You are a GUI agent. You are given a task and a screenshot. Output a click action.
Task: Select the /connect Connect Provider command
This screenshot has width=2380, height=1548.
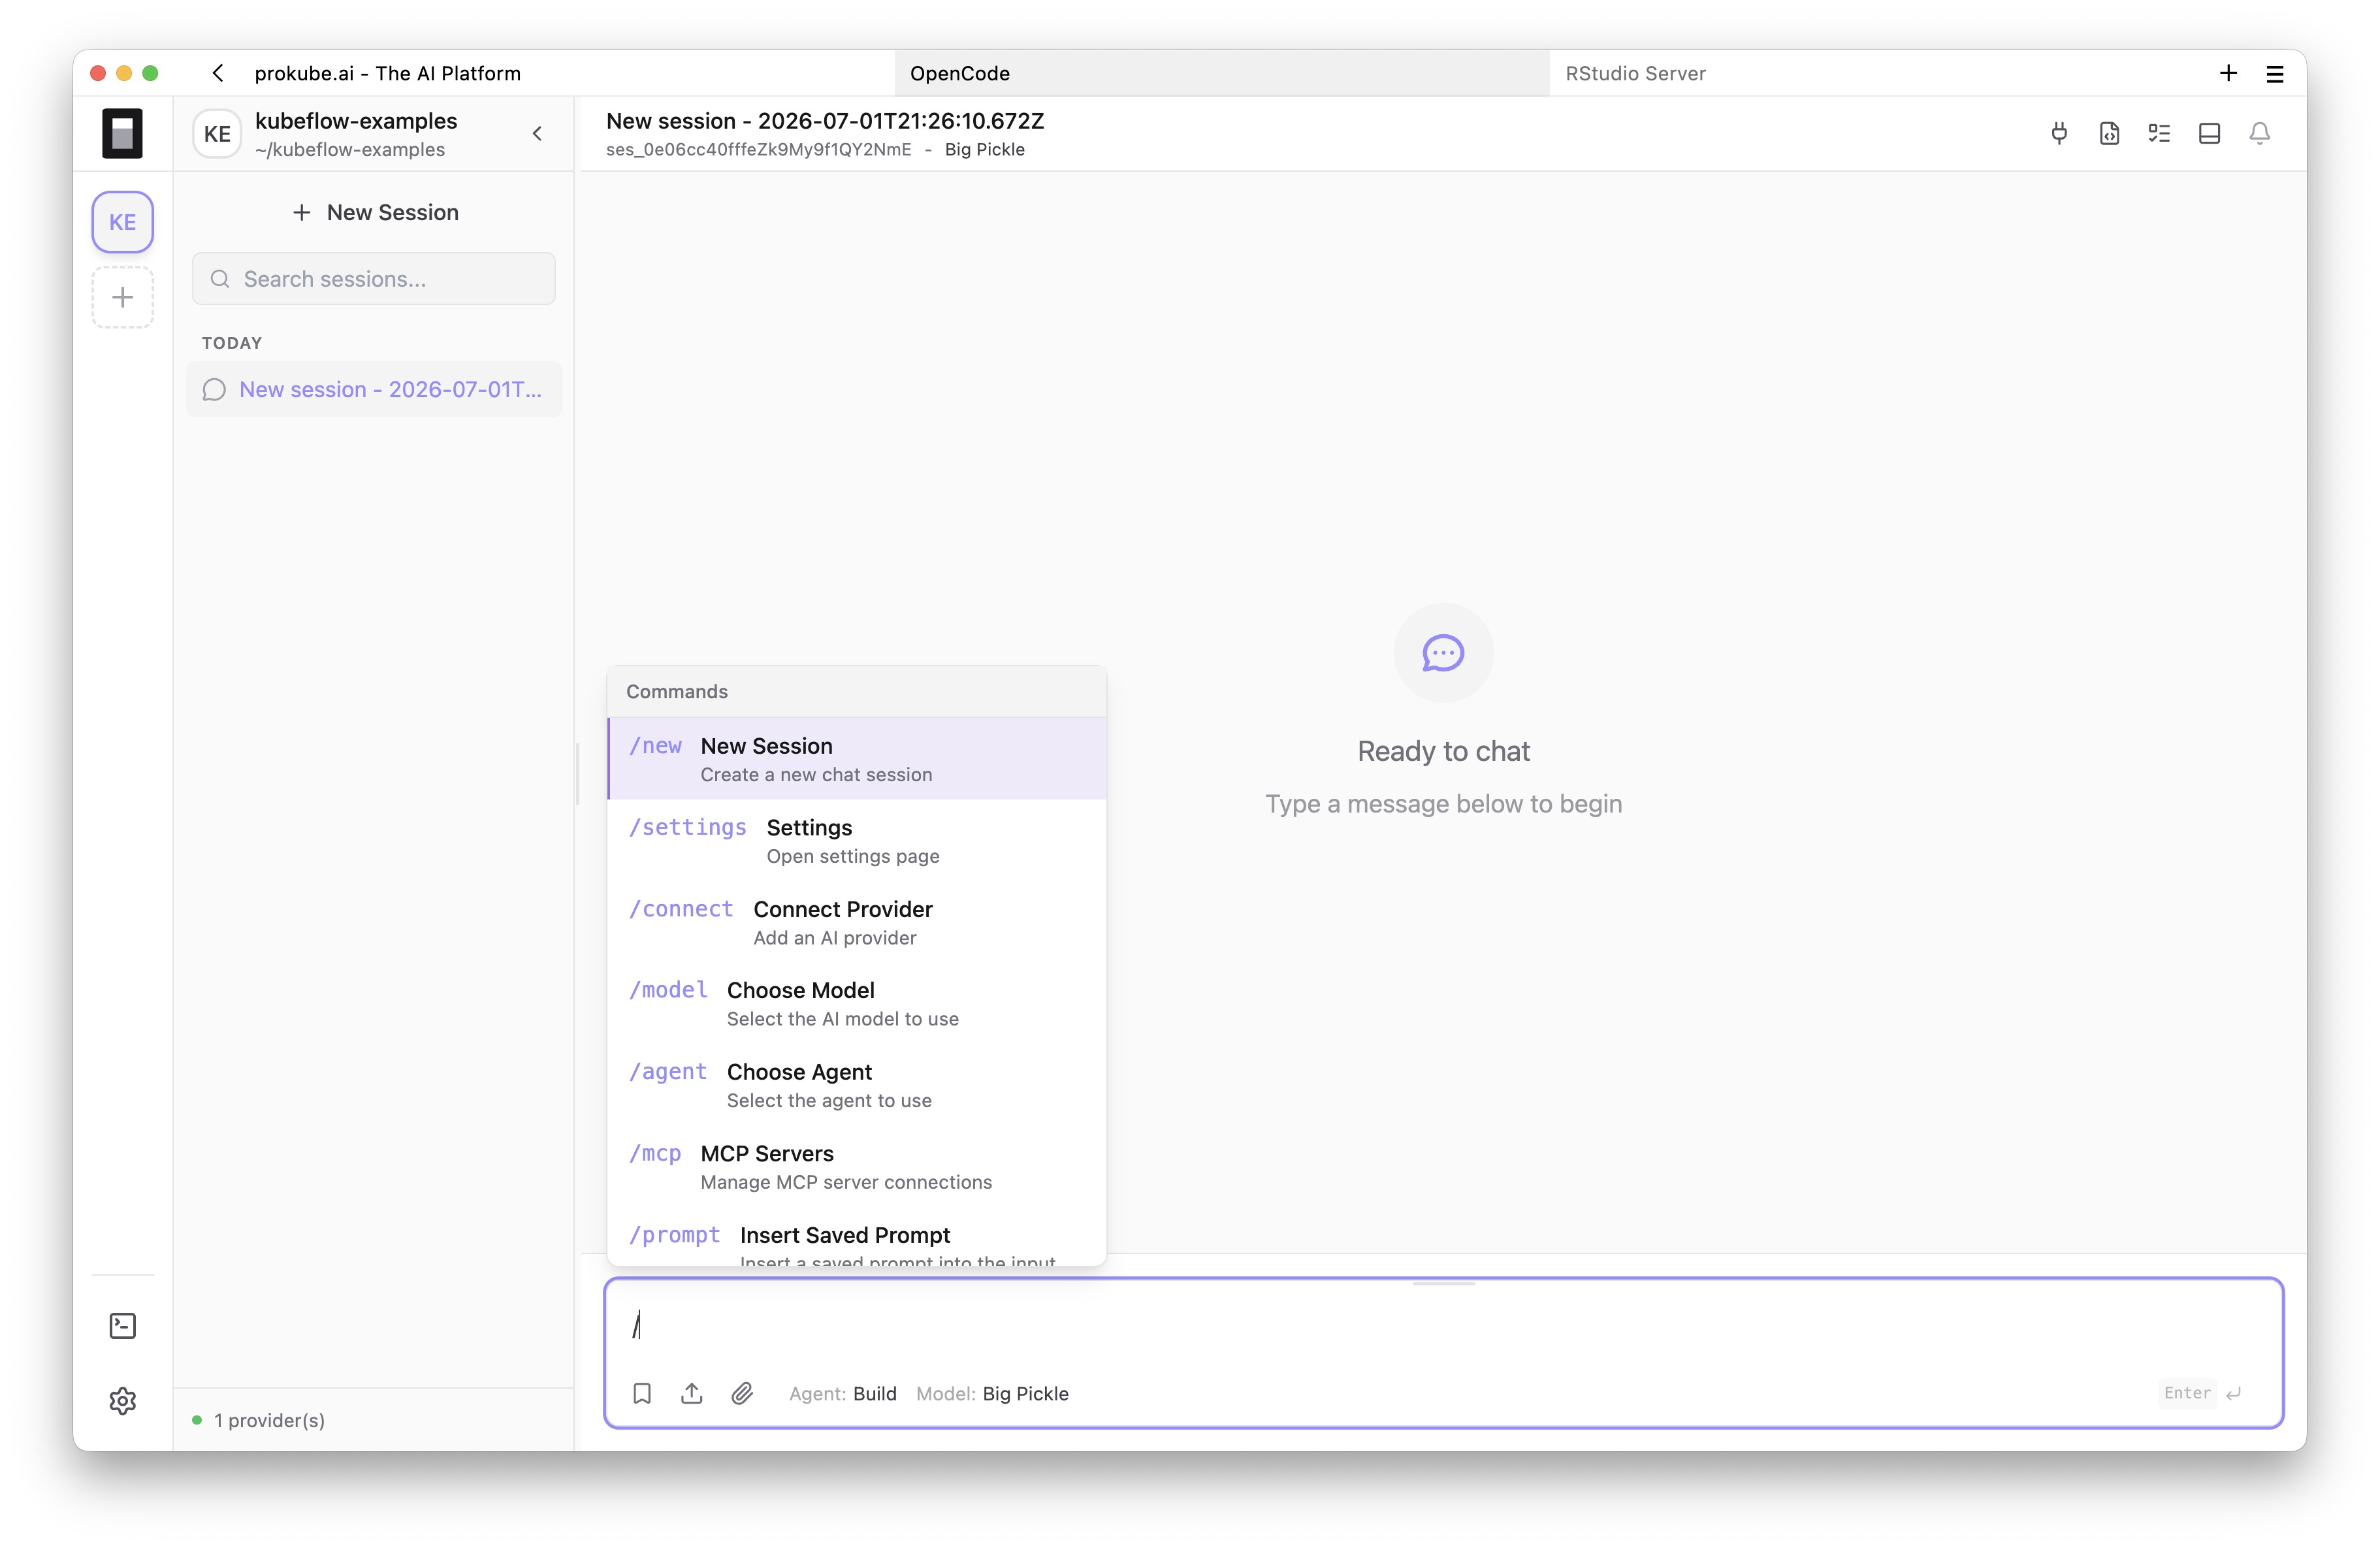[x=857, y=922]
